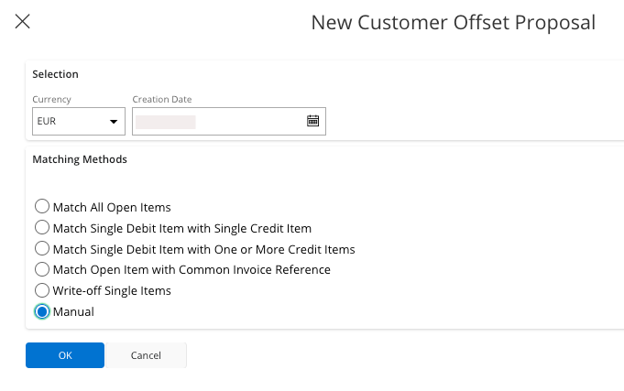624x391 pixels.
Task: Pick Match Open Item with Common Invoice Reference
Action: [x=42, y=269]
